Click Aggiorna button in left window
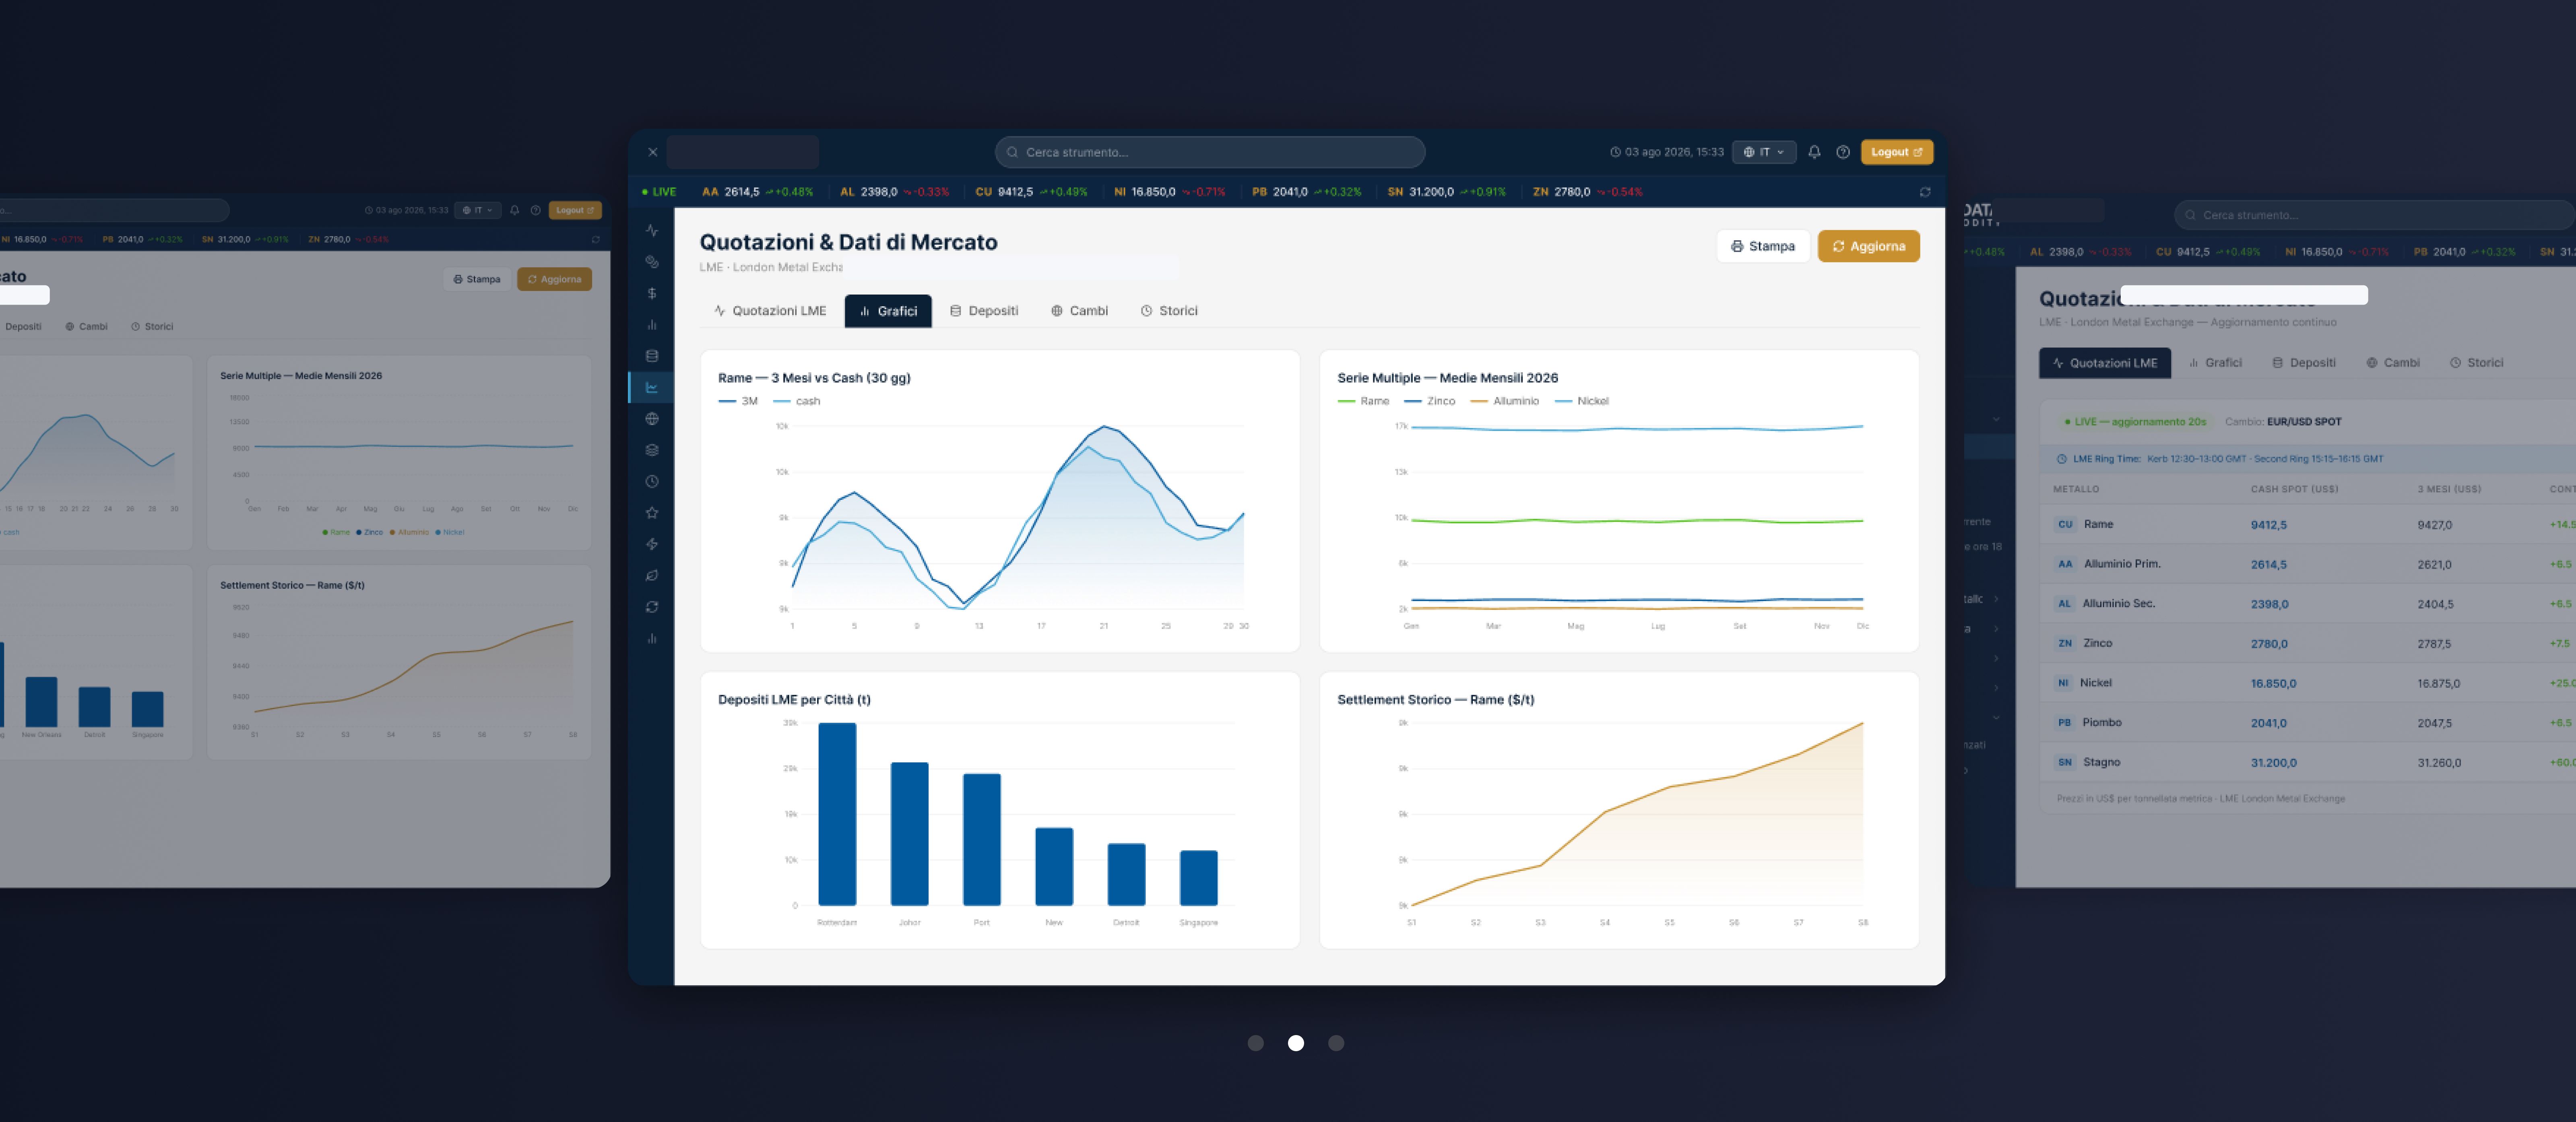Screen dimensions: 2576x1122 pos(554,279)
